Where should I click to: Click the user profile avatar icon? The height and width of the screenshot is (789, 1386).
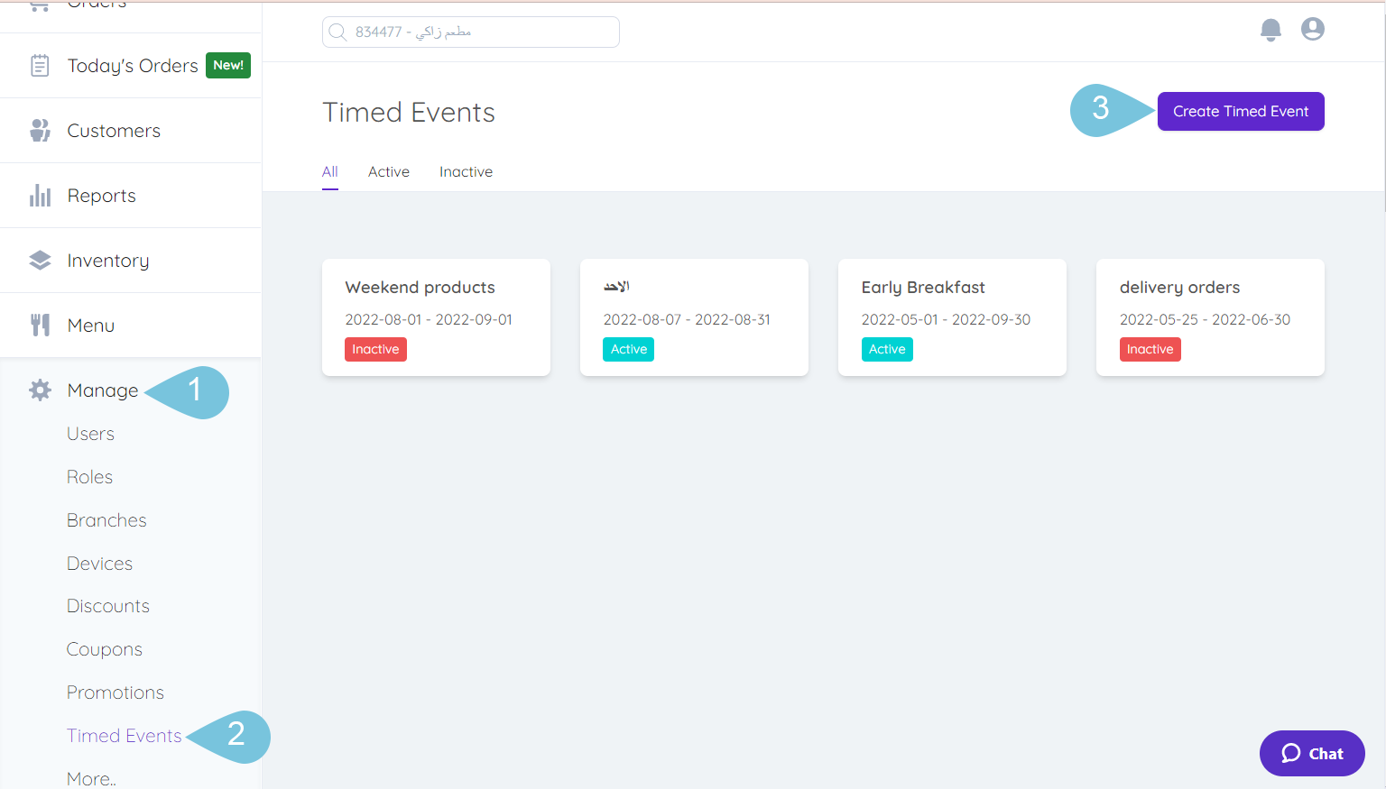tap(1312, 29)
